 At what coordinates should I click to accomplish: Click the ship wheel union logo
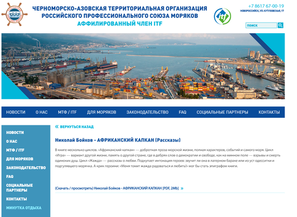click(x=14, y=14)
